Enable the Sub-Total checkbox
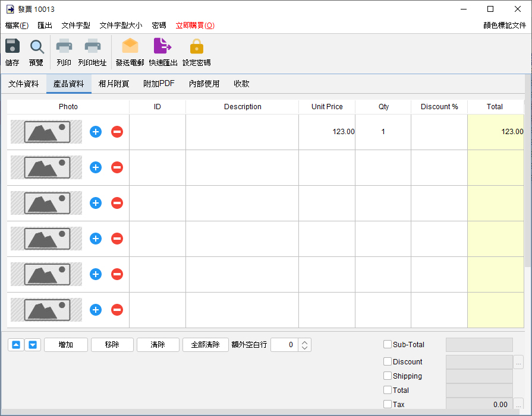The image size is (532, 416). coord(388,345)
